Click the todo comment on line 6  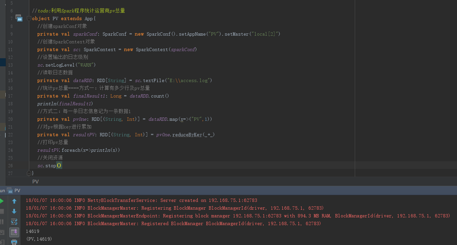click(79, 11)
